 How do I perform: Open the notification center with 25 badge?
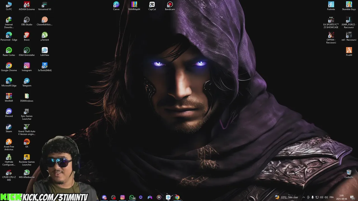pos(352,197)
